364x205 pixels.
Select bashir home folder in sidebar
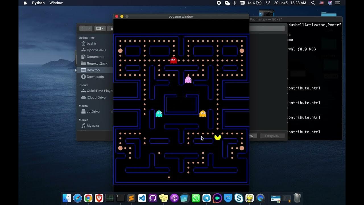pyautogui.click(x=92, y=44)
